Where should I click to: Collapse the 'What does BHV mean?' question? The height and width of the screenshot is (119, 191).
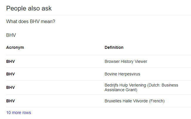coord(30,22)
